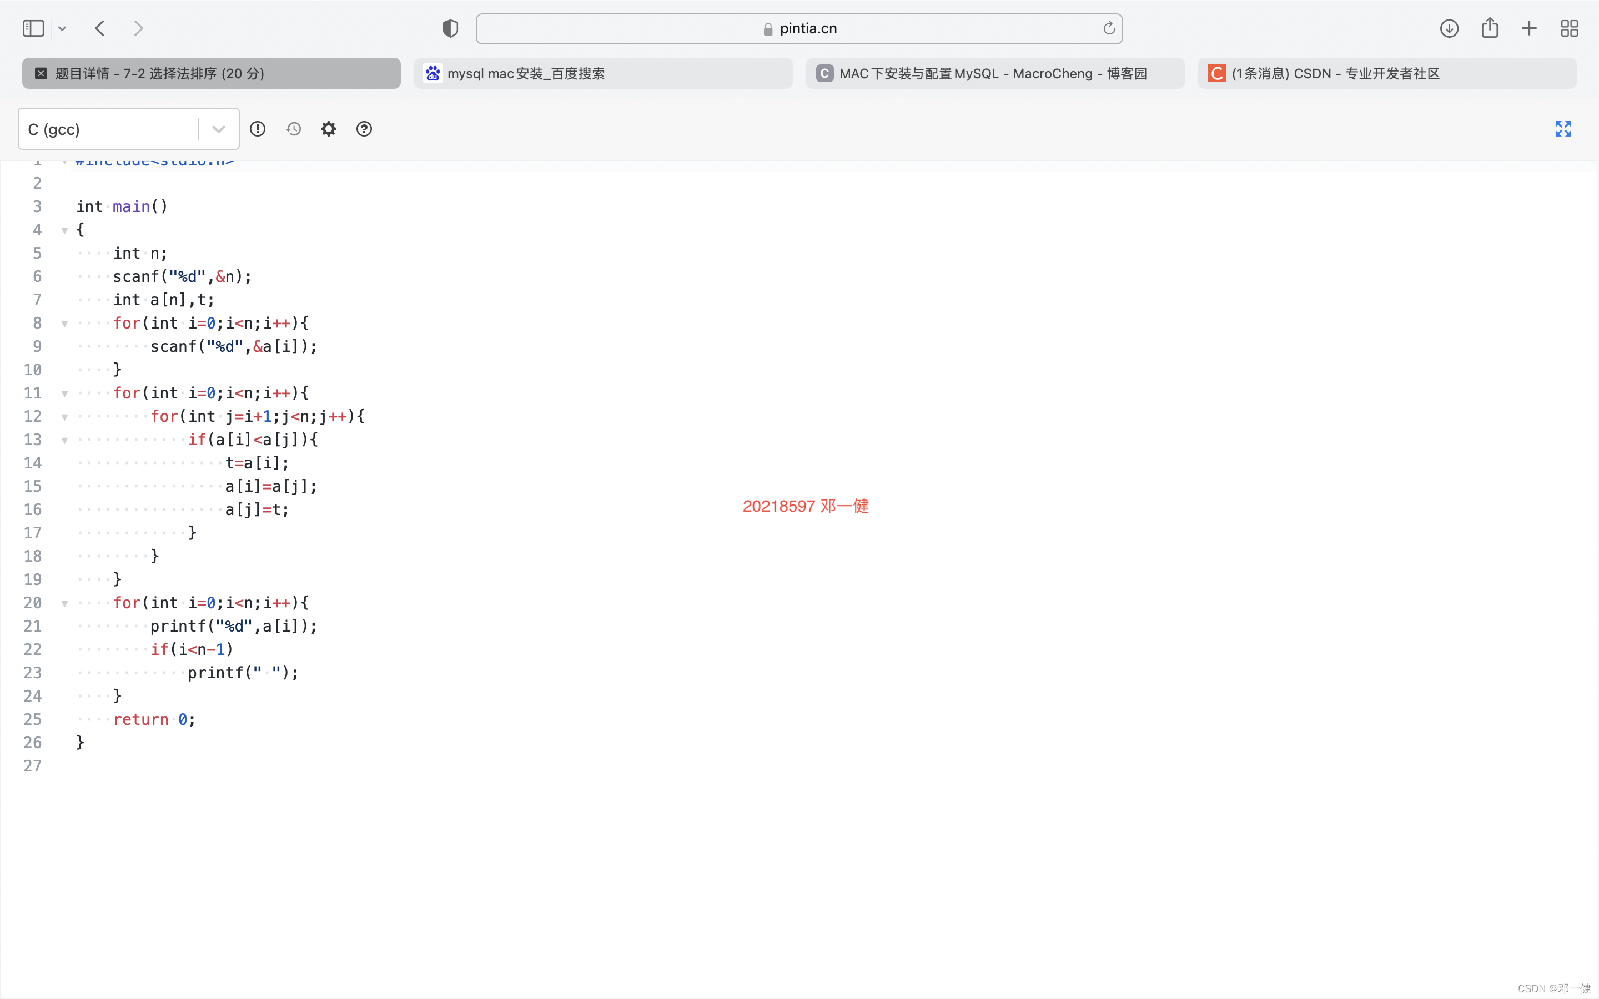The image size is (1599, 999).
Task: Click the exclamation info icon
Action: (x=258, y=129)
